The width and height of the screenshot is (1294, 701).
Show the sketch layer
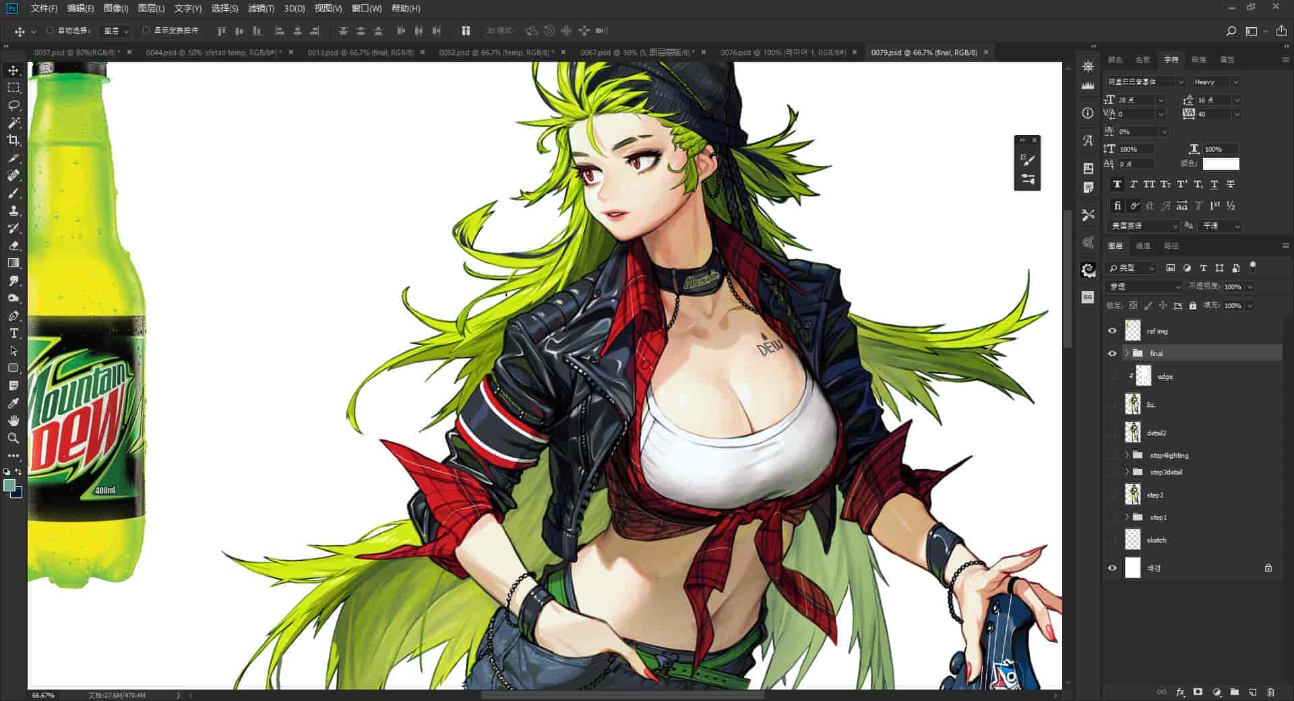click(x=1112, y=540)
